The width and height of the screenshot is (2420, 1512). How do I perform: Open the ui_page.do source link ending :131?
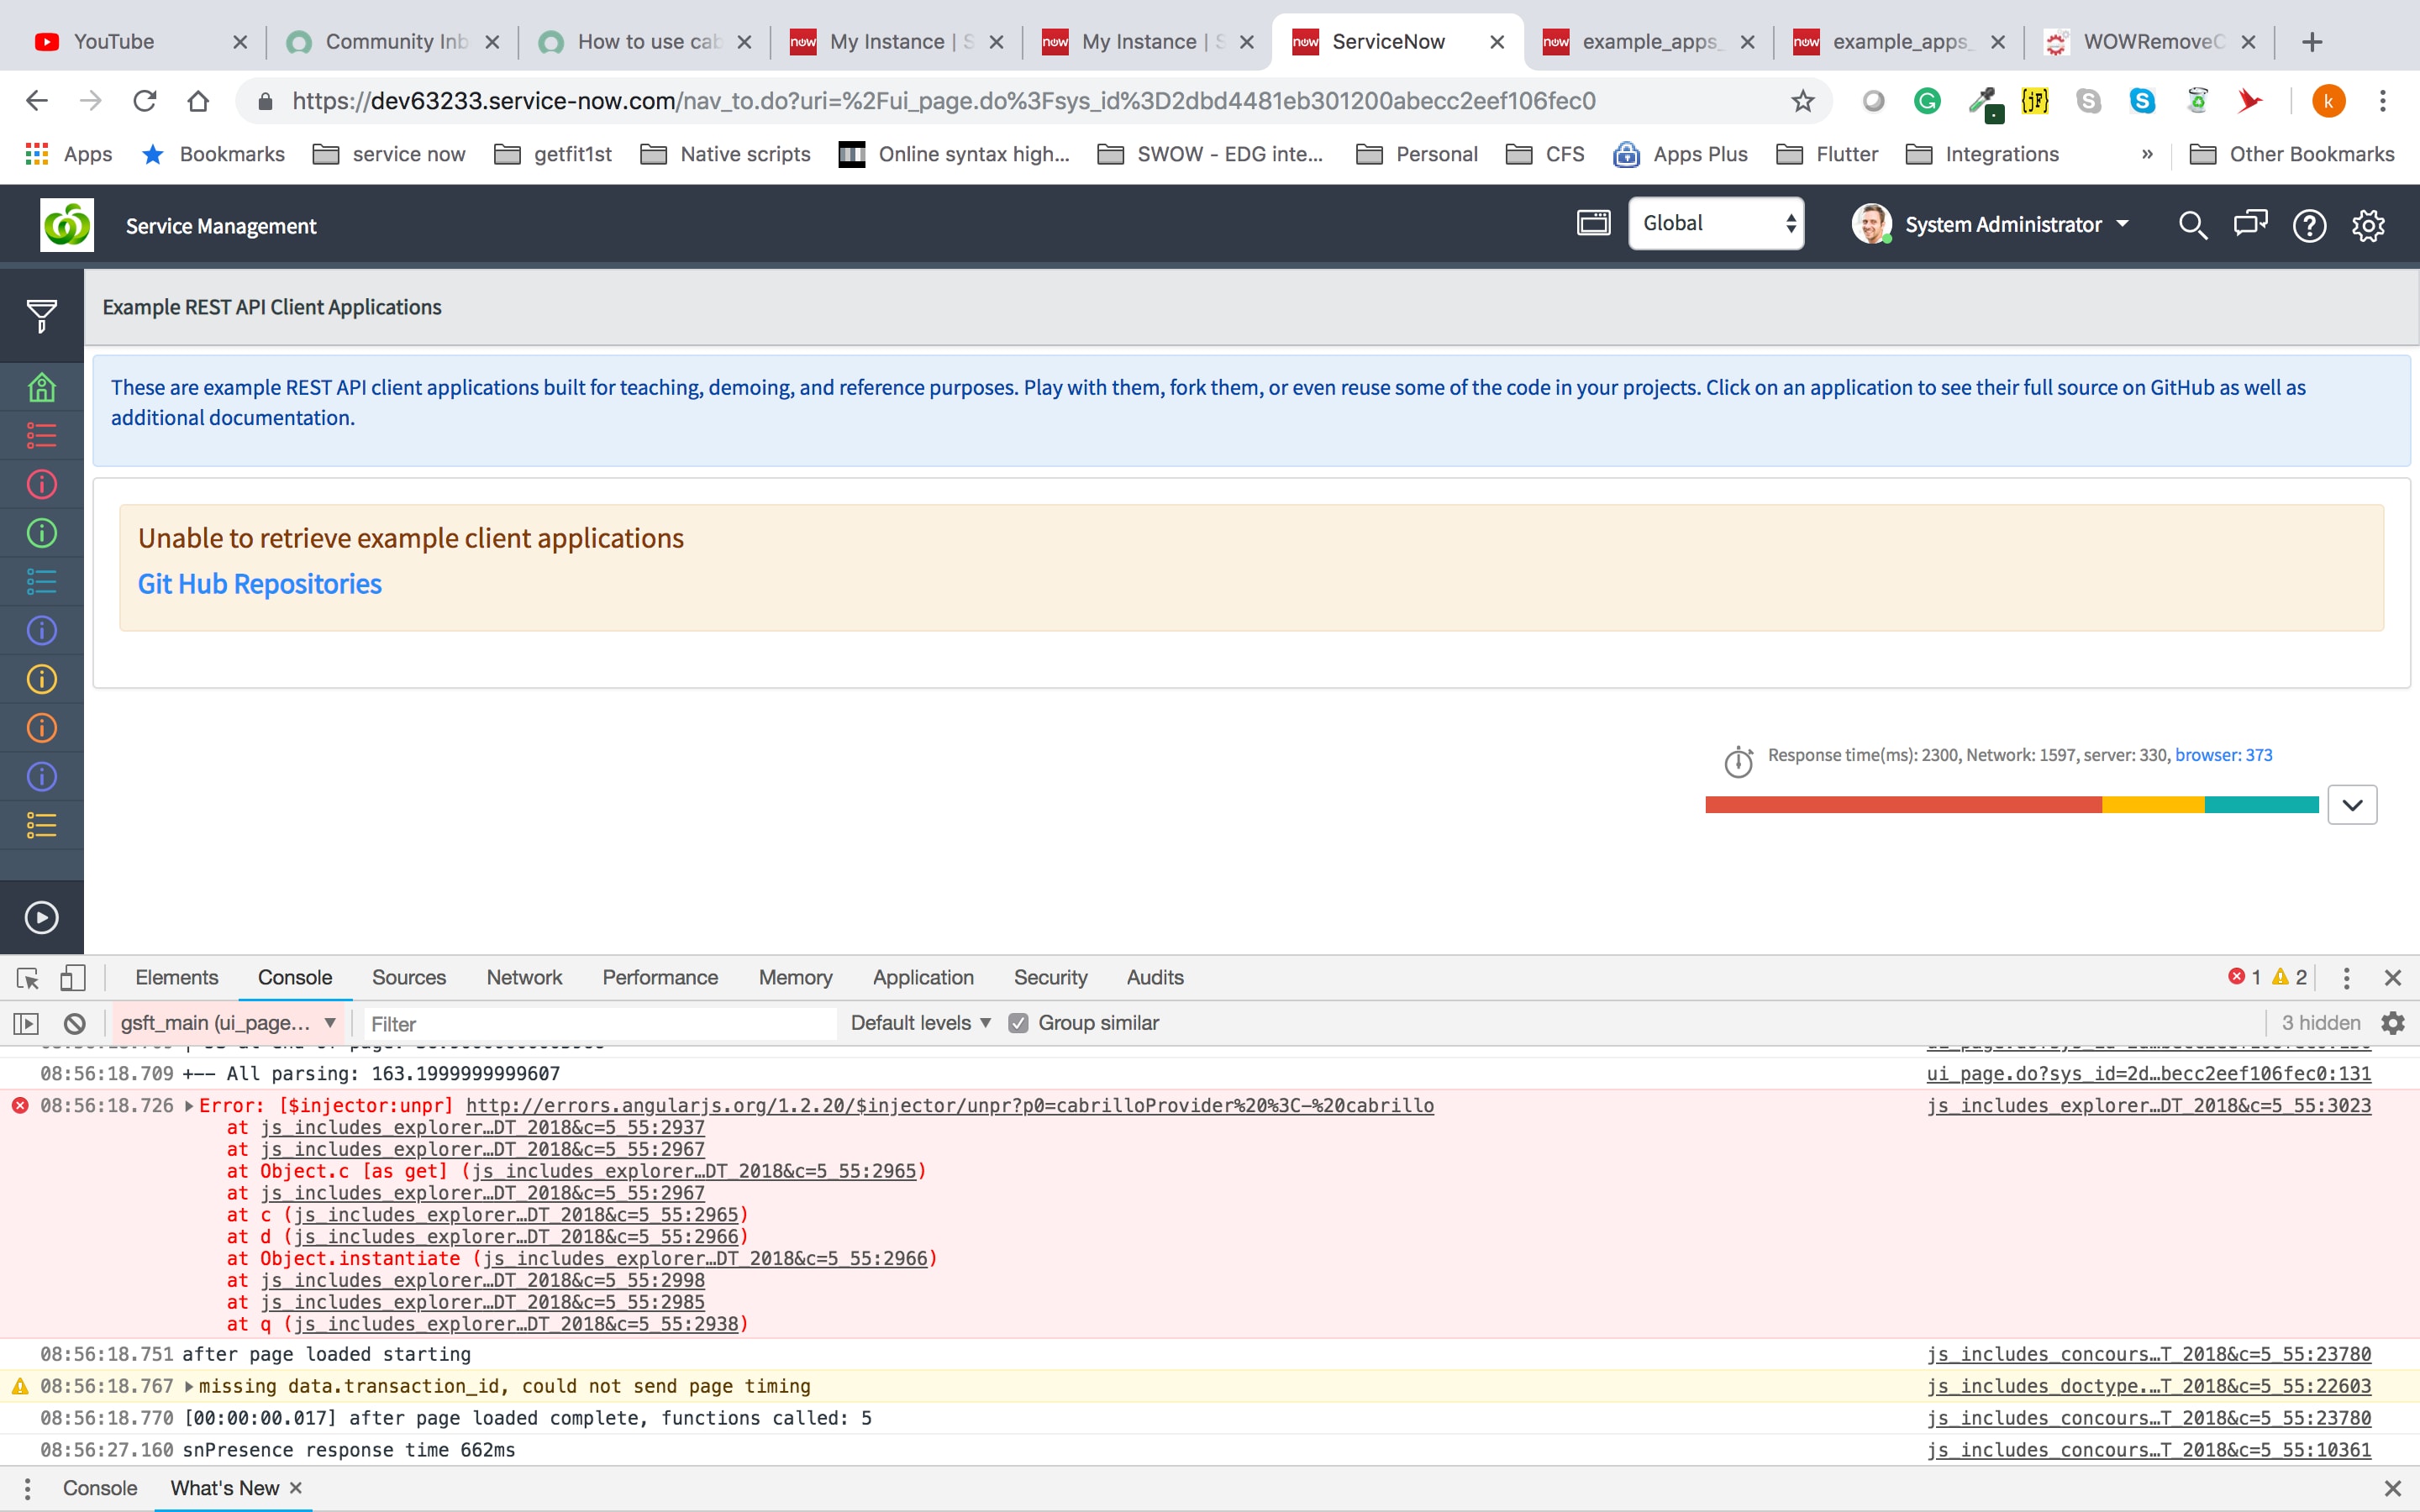(x=2148, y=1074)
